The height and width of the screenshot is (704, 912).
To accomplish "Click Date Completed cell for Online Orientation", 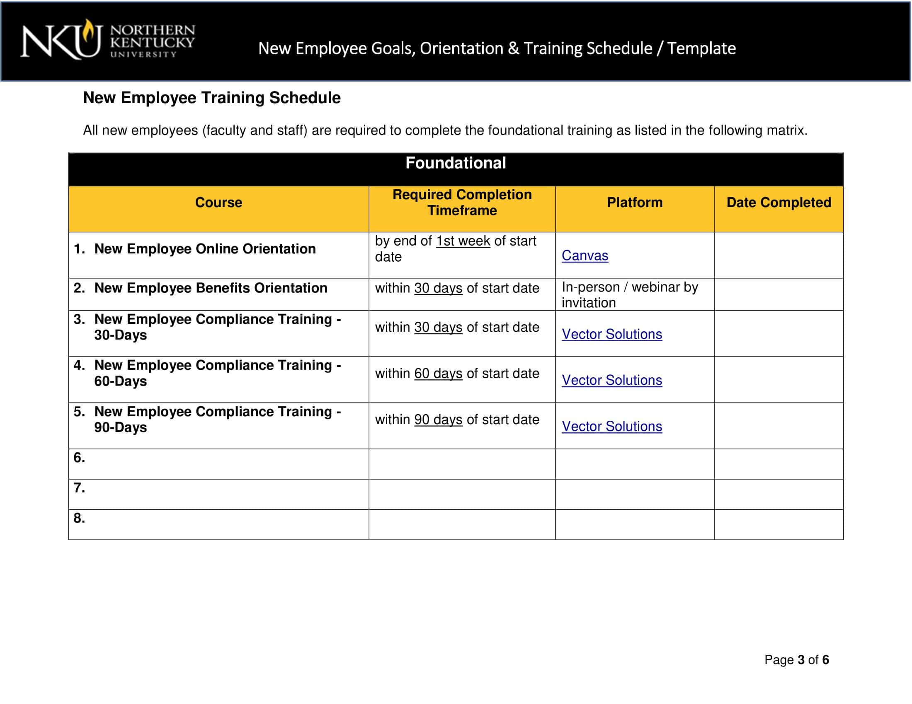I will click(x=779, y=255).
